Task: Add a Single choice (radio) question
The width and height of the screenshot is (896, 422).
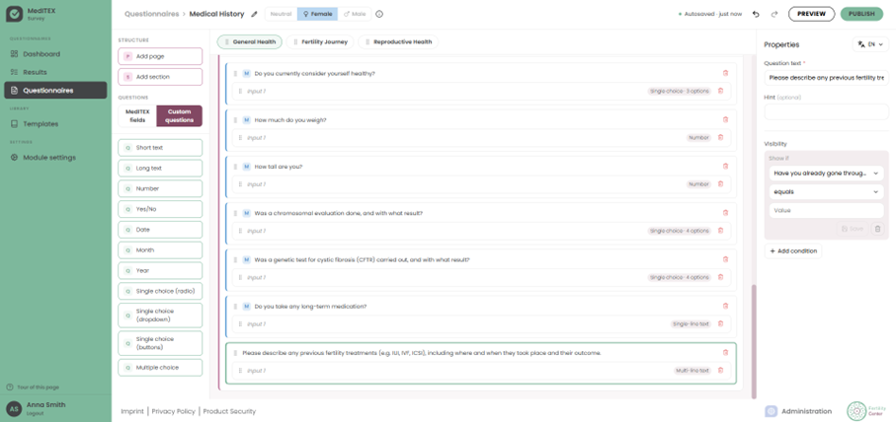Action: point(160,292)
